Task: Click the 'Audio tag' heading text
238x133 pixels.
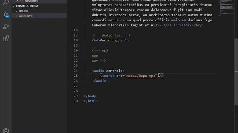Action: (x=109, y=40)
